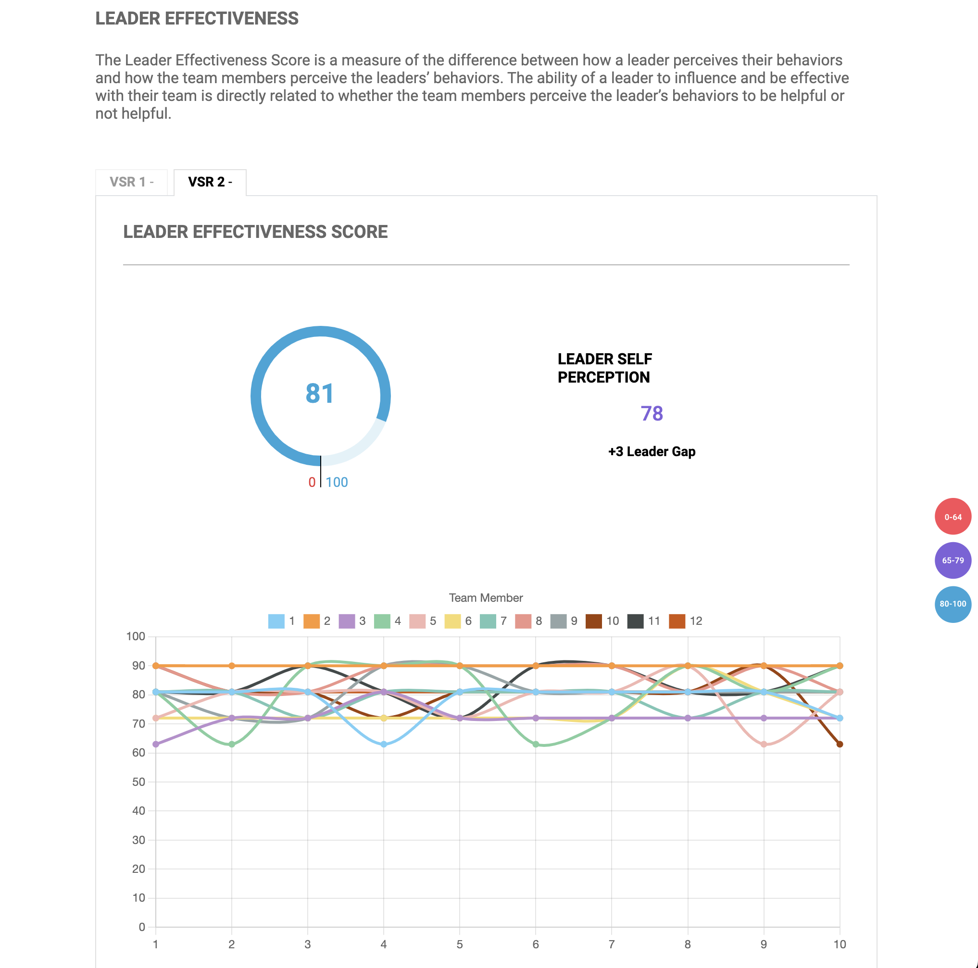The width and height of the screenshot is (978, 968).
Task: Select VSR 2 tab
Action: [208, 181]
